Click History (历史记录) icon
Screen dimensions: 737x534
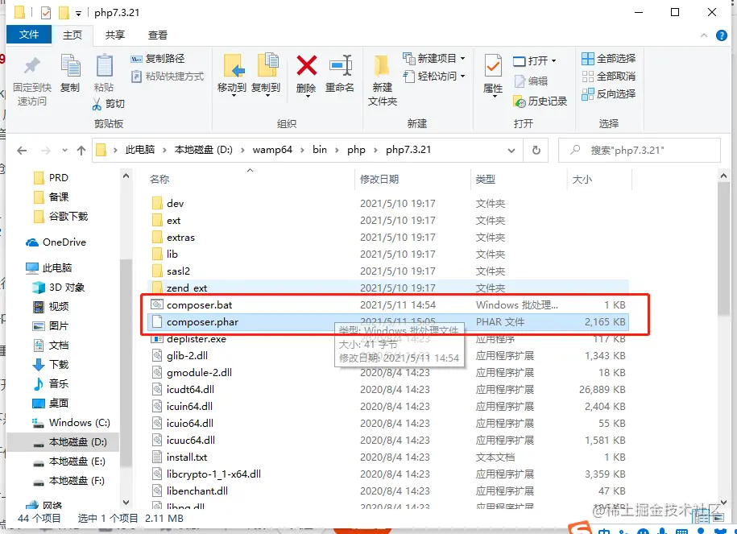pyautogui.click(x=520, y=101)
